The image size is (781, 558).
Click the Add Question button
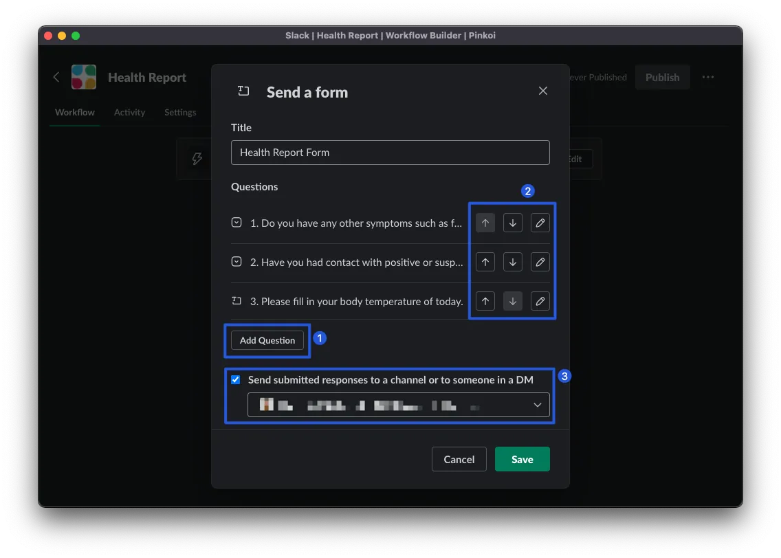click(267, 340)
